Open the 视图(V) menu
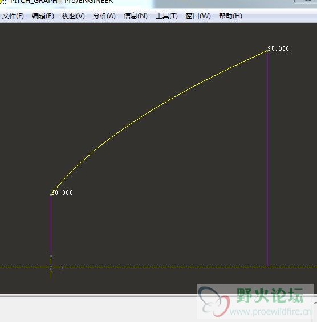 pos(74,16)
